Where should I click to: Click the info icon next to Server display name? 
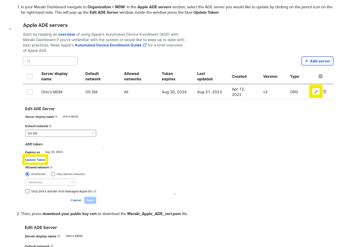click(56, 117)
